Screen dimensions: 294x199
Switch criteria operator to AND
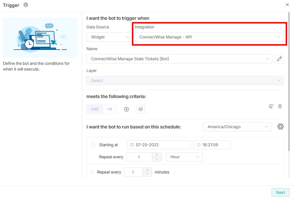[95, 109]
